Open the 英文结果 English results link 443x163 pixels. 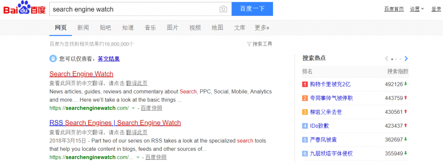click(x=109, y=59)
